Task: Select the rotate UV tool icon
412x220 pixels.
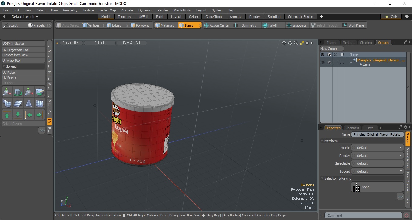Action: click(x=18, y=92)
